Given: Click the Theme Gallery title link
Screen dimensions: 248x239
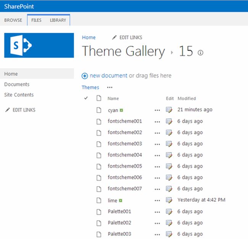Looking at the screenshot, I should (123, 51).
